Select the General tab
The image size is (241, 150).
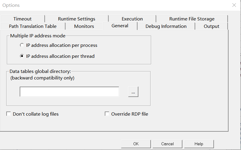click(120, 26)
